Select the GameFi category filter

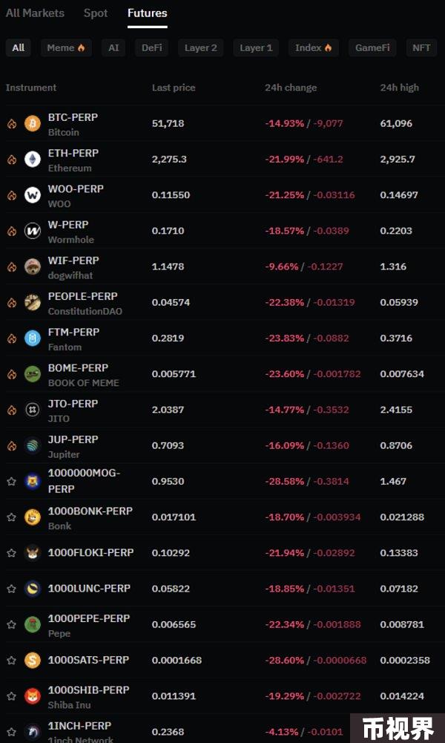(x=372, y=48)
